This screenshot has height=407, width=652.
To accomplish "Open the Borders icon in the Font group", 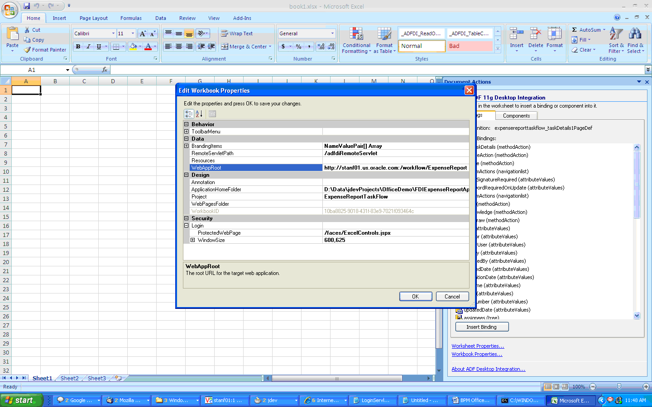I will pos(116,46).
